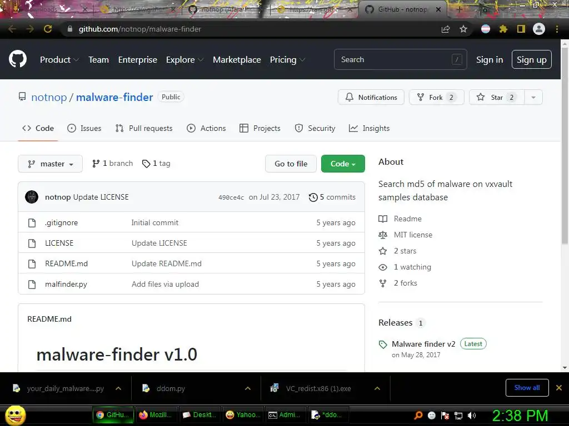The width and height of the screenshot is (569, 426).
Task: Open browser profile avatar icon
Action: coord(539,29)
